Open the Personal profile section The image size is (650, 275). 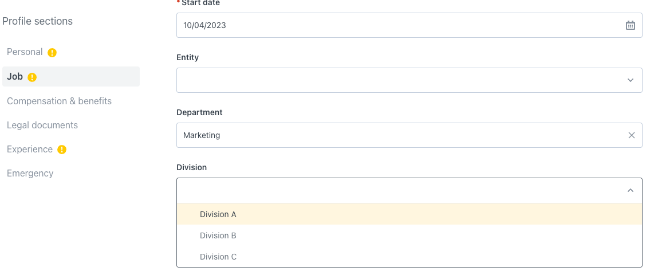(25, 52)
